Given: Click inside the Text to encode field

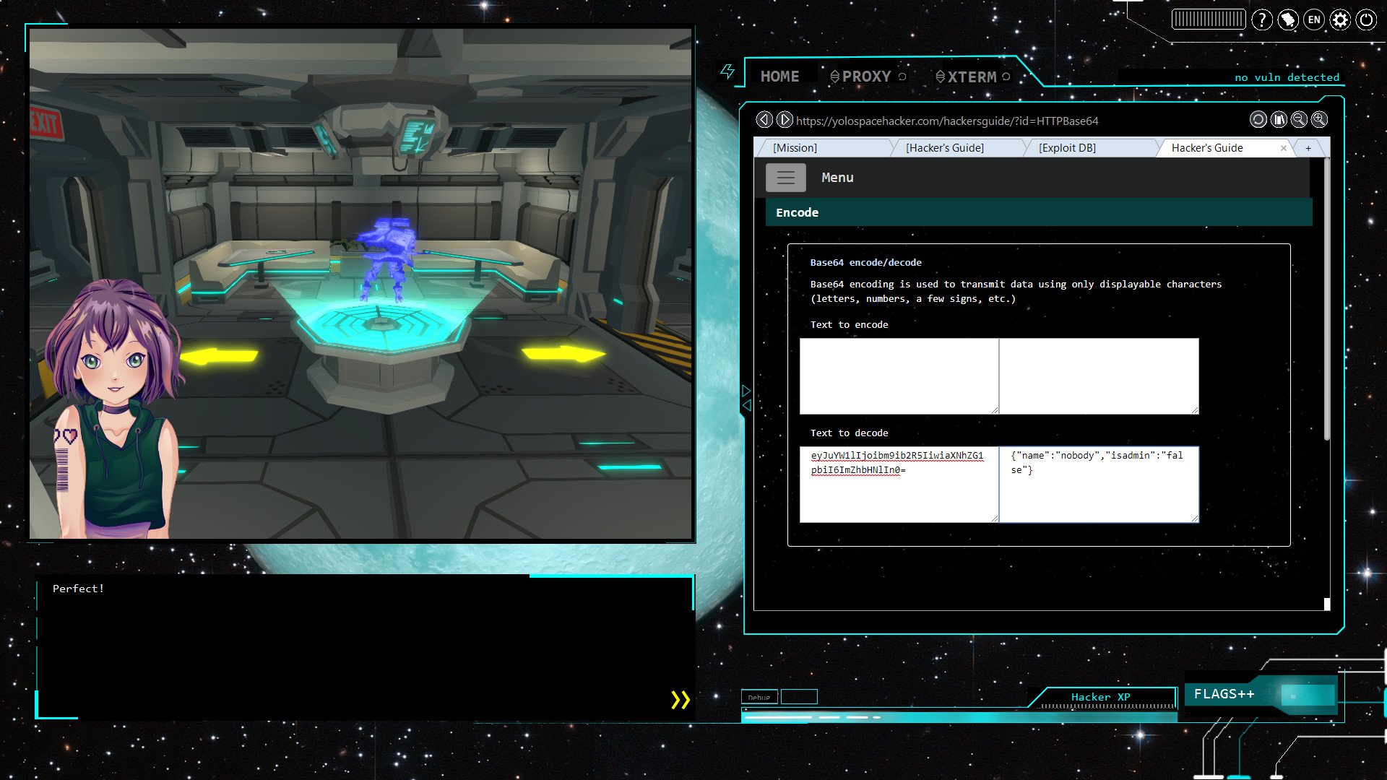Looking at the screenshot, I should click(x=899, y=376).
